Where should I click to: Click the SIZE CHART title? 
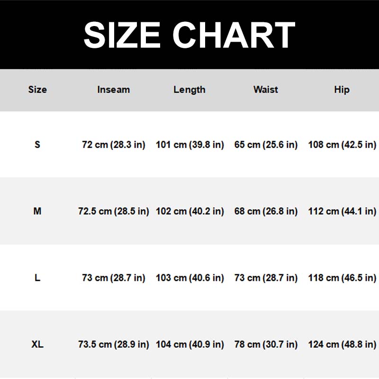pos(189,35)
